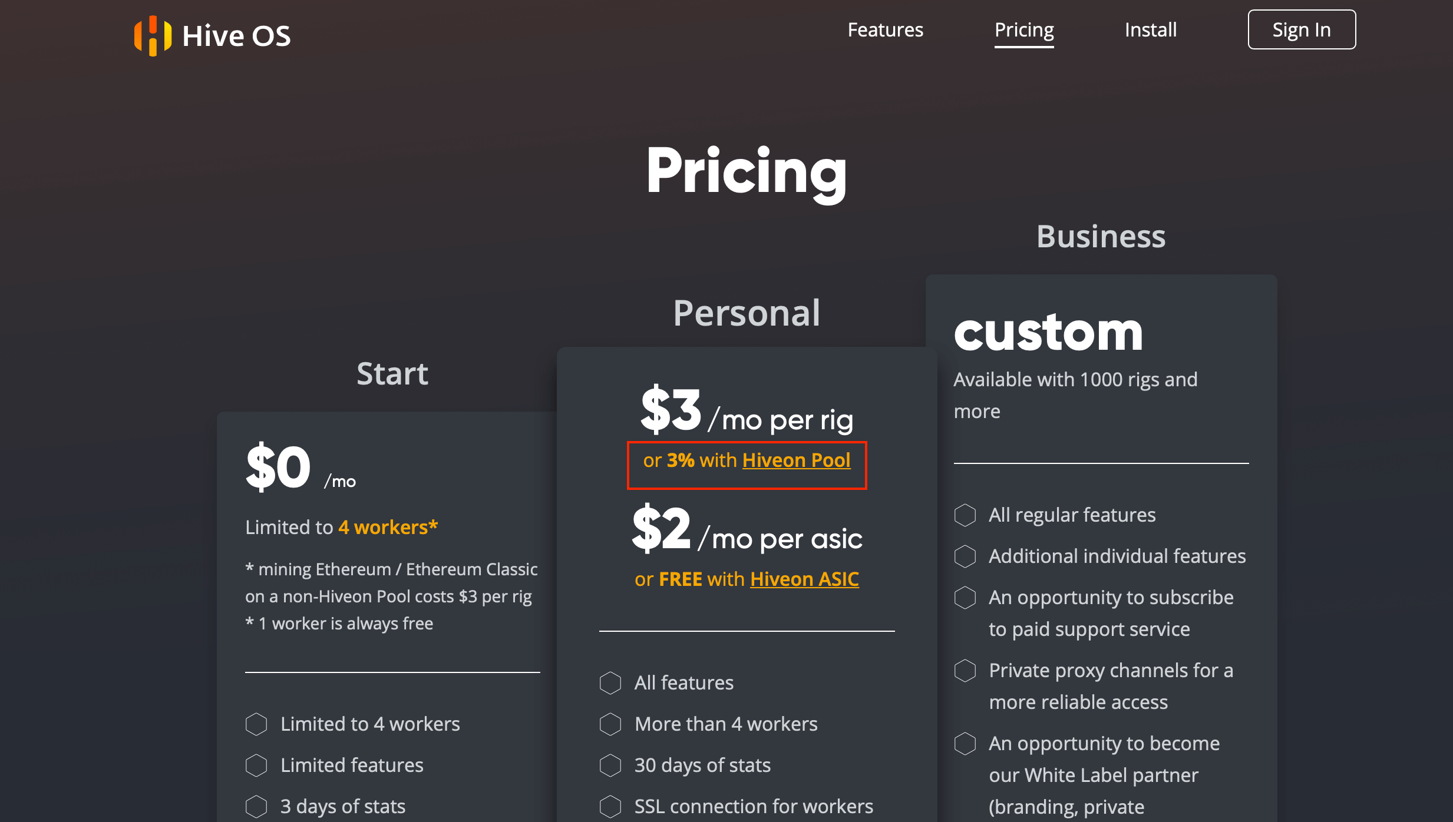
Task: Follow the Hiveon Pool link
Action: coord(796,460)
